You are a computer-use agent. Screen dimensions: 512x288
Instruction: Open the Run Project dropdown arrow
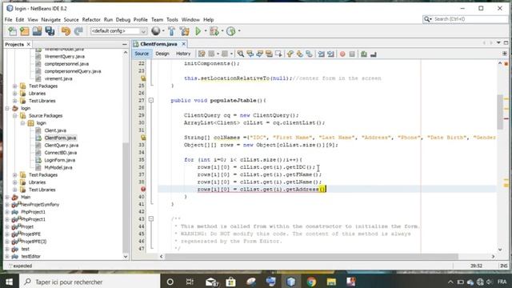click(x=206, y=31)
